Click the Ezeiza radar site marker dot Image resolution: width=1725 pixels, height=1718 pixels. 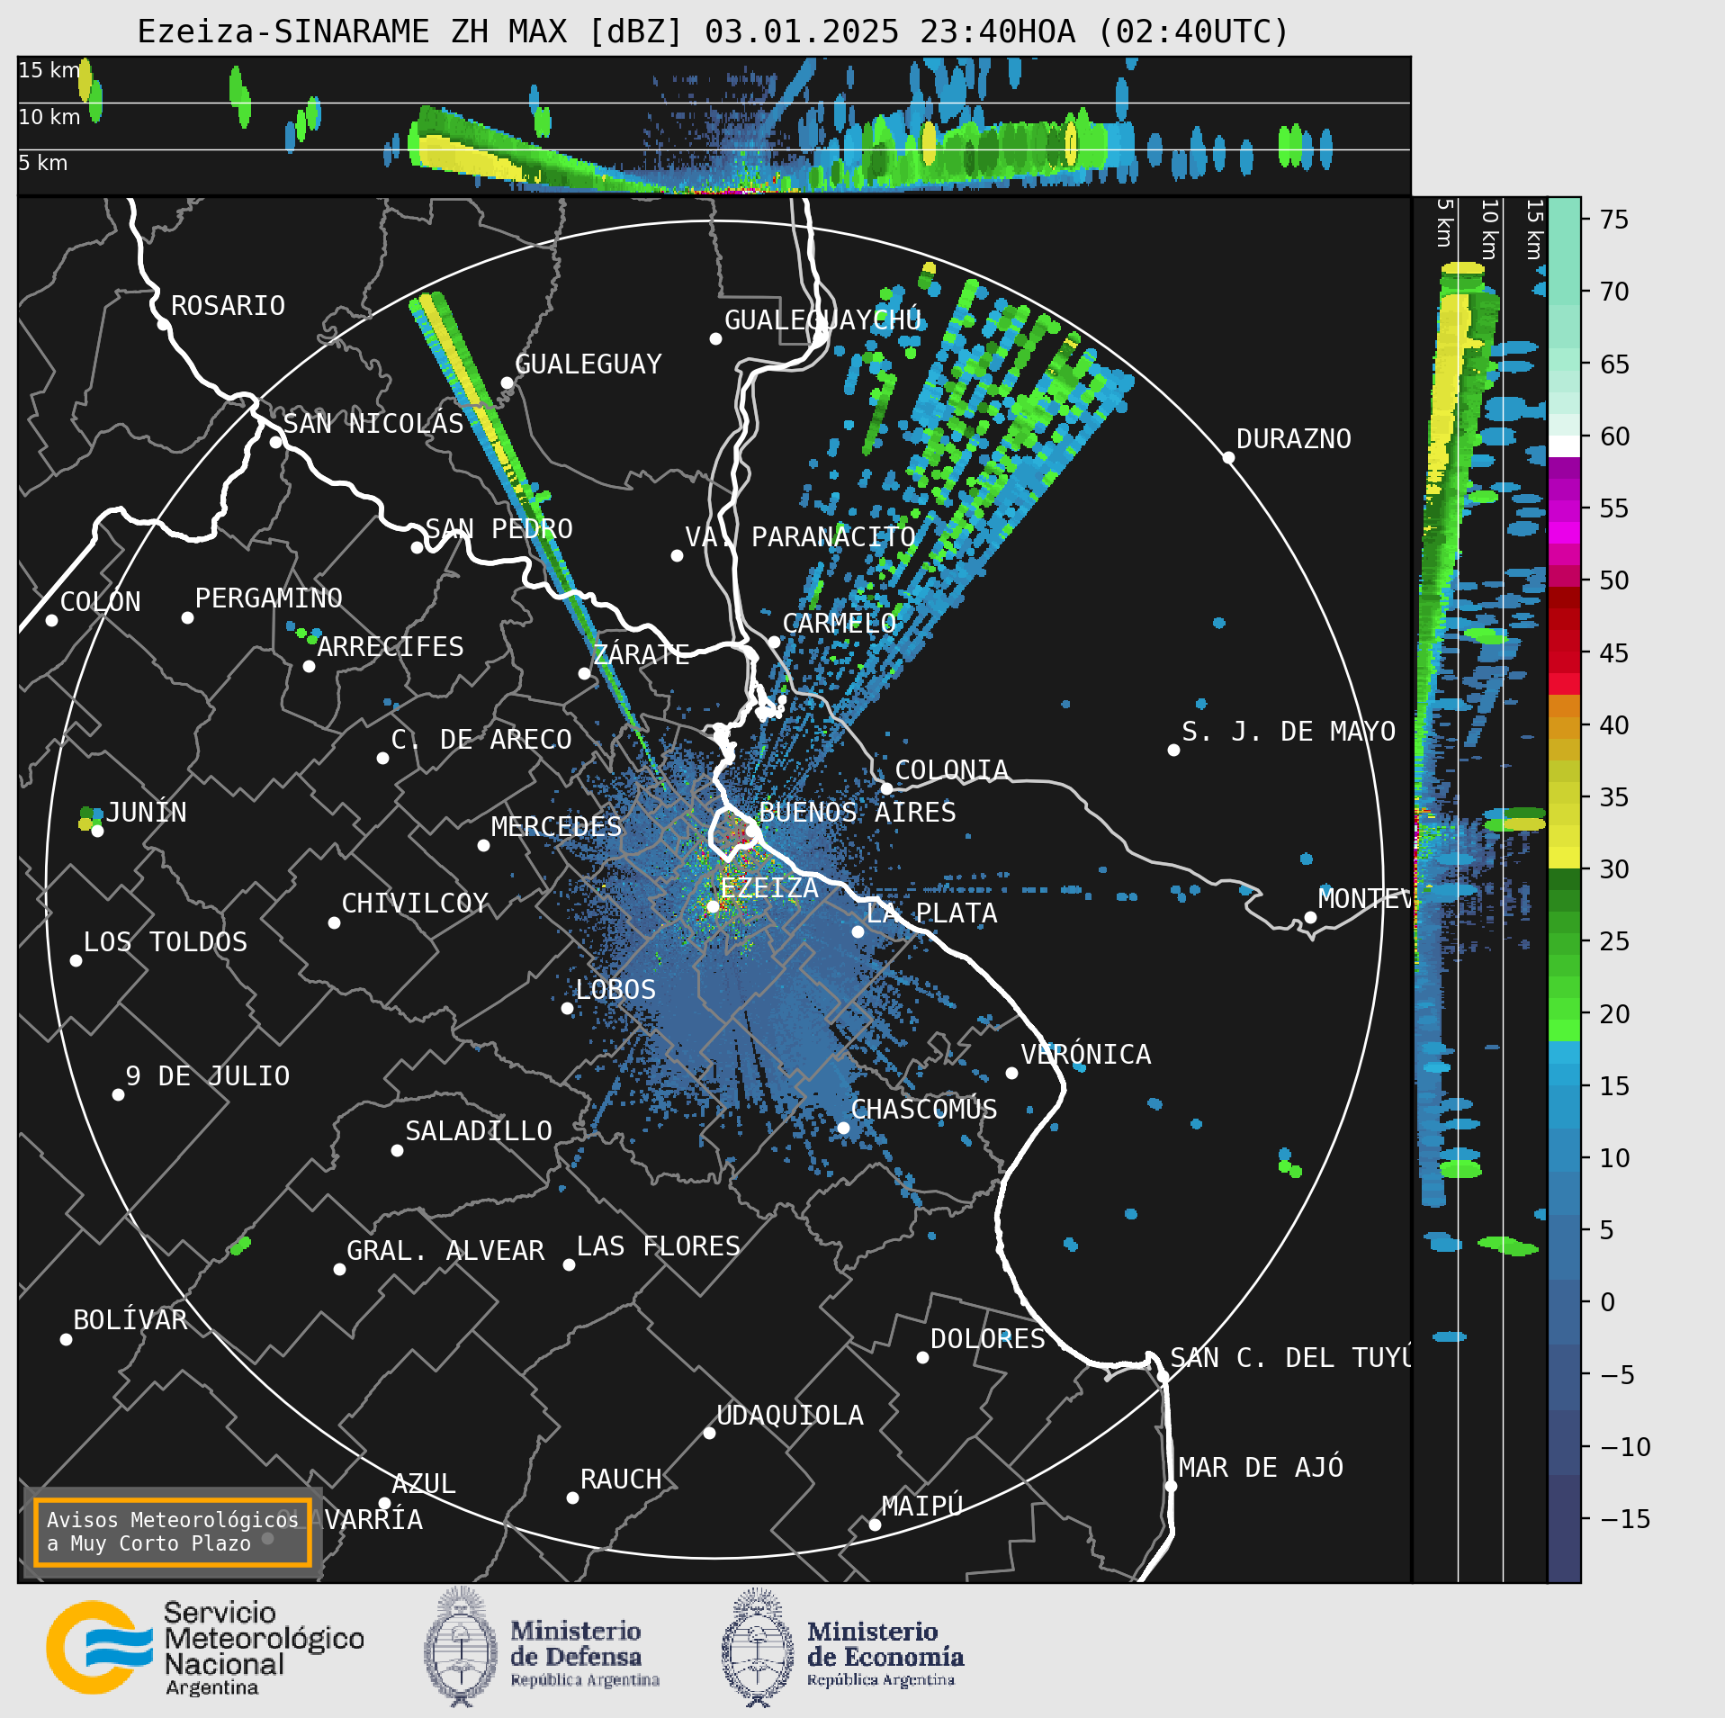pyautogui.click(x=713, y=906)
